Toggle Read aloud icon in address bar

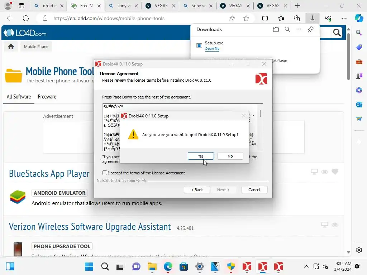[x=232, y=18]
